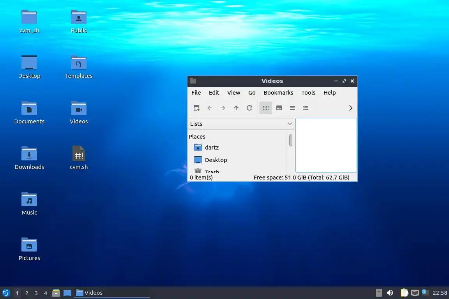Select the Desktop folder icon on desktop
This screenshot has width=449, height=299.
(29, 67)
